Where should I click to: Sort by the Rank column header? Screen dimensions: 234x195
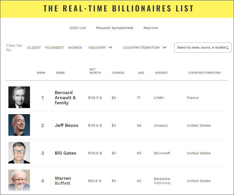(x=41, y=73)
